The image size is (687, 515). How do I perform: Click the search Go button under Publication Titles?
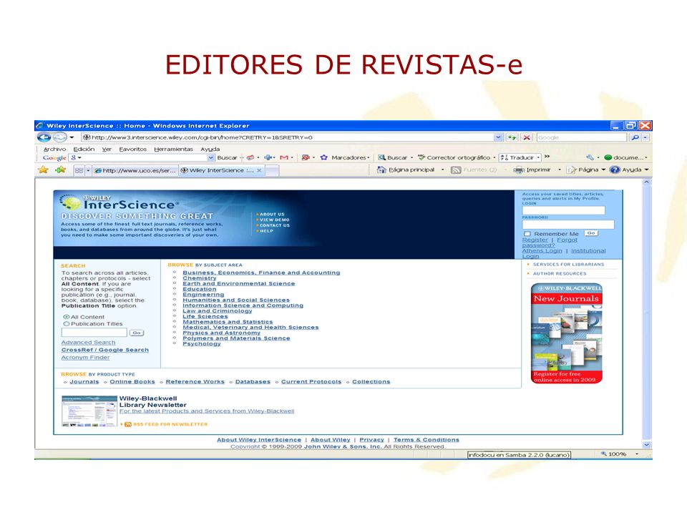coord(137,333)
